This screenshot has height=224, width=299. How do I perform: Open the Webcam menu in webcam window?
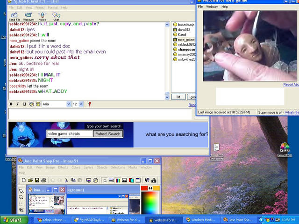pyautogui.click(x=212, y=7)
